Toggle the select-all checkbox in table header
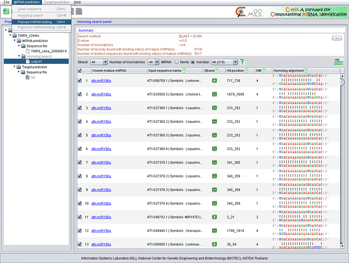The image size is (349, 263). click(80, 71)
